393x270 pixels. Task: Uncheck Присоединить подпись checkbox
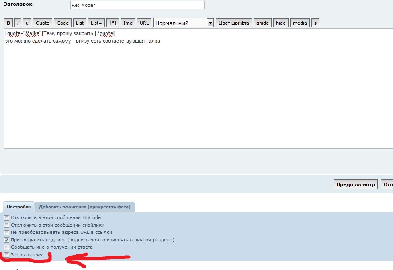(6, 240)
